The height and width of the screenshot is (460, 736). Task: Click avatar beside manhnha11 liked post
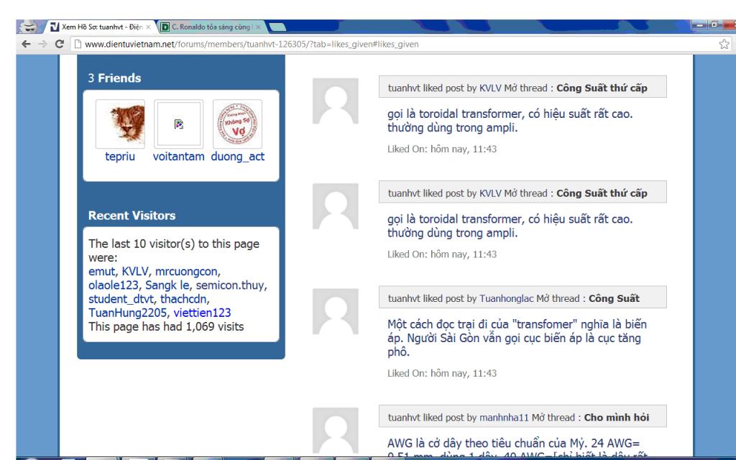pyautogui.click(x=335, y=431)
